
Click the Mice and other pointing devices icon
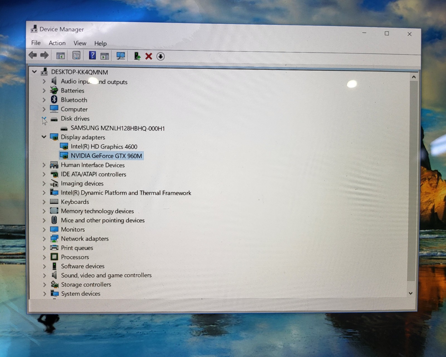point(54,220)
